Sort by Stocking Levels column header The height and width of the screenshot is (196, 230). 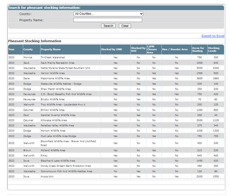pos(214,49)
